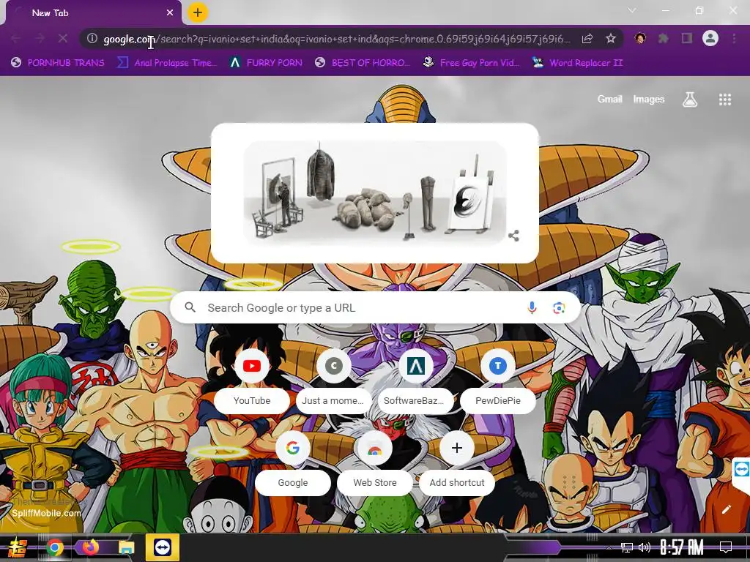Image resolution: width=750 pixels, height=562 pixels.
Task: Open the YouTube shortcut
Action: 252,380
